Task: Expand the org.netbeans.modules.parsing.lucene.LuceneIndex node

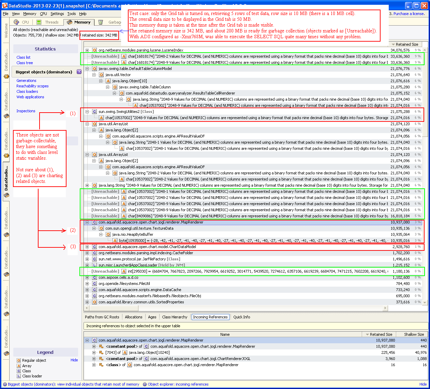Action: [x=87, y=50]
